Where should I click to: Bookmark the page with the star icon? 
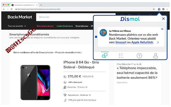(x=154, y=9)
